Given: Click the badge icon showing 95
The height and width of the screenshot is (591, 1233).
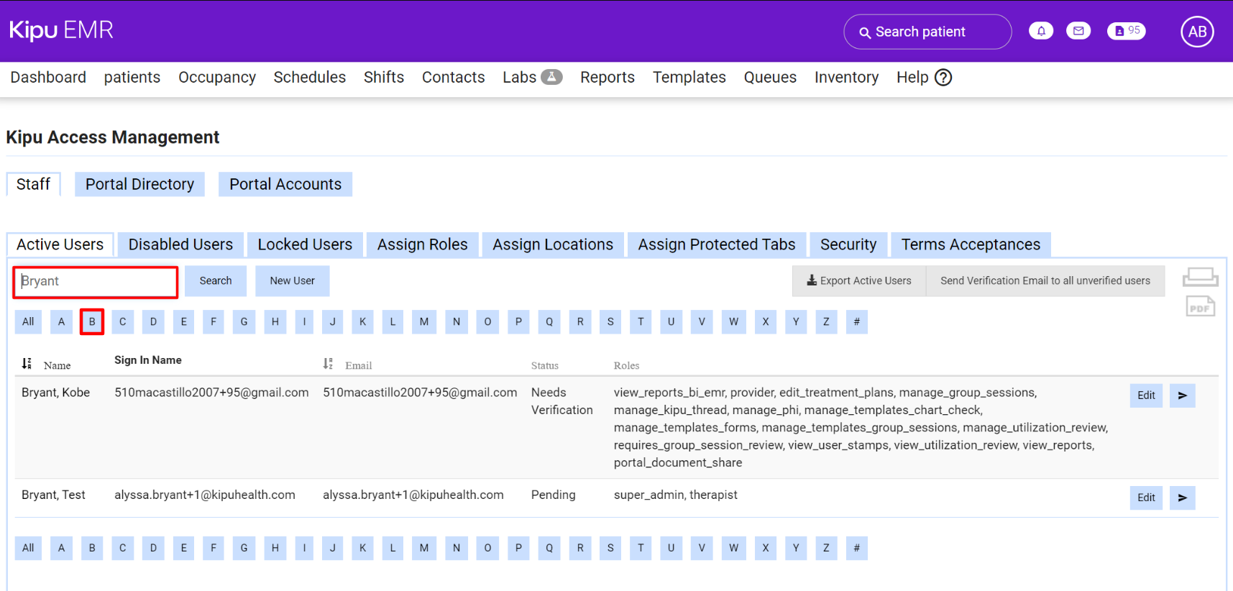Looking at the screenshot, I should (1126, 31).
